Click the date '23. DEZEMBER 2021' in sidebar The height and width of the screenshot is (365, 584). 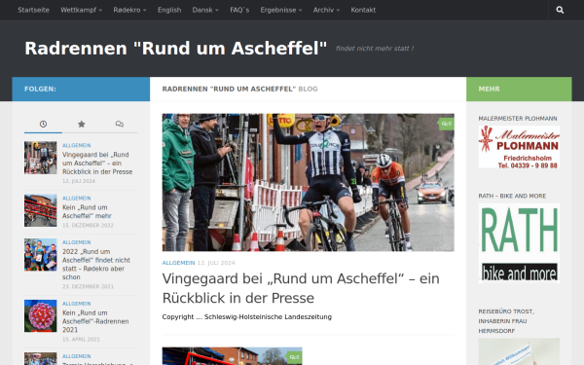point(88,286)
